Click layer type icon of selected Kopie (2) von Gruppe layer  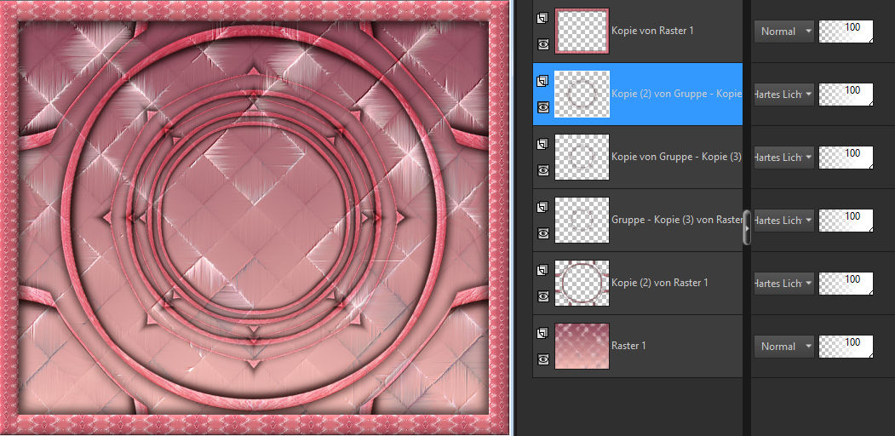[x=542, y=81]
